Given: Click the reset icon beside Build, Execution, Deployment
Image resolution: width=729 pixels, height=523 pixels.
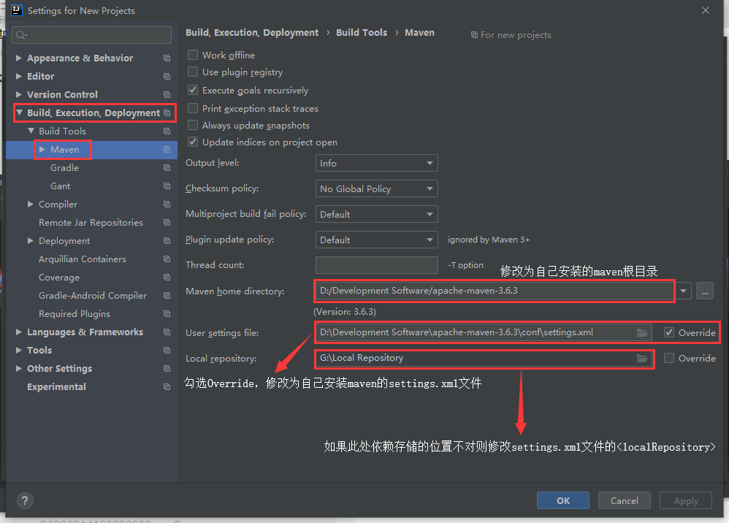Looking at the screenshot, I should tap(167, 112).
